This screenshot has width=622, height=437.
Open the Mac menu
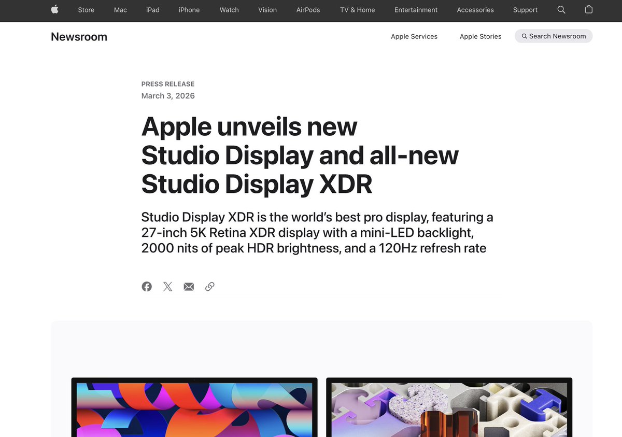(120, 10)
